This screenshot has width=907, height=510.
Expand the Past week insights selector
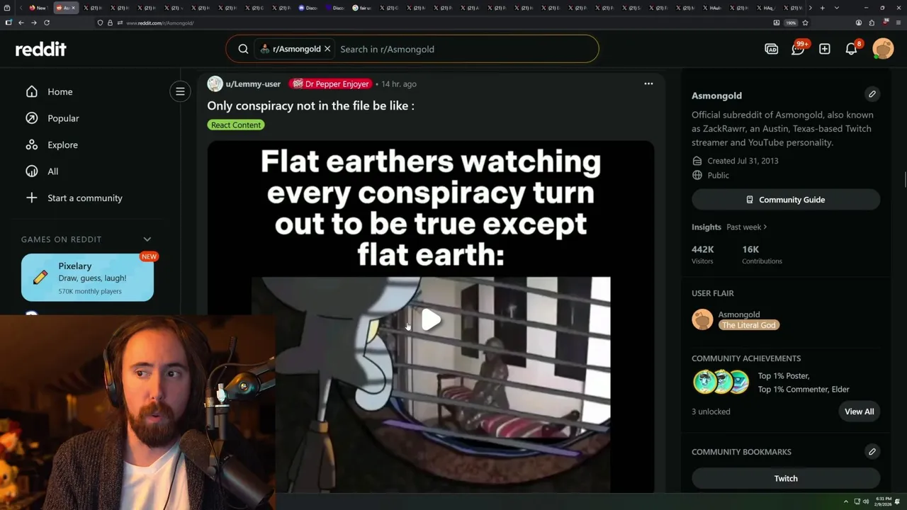coord(746,227)
